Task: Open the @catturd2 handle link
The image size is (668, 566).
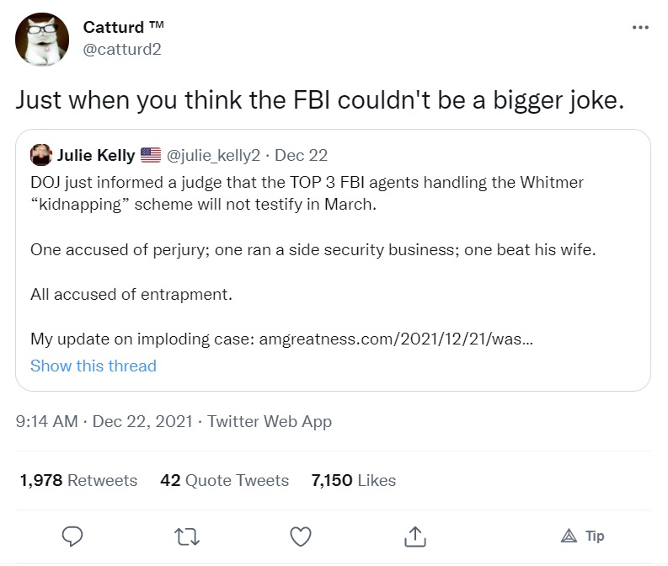Action: point(122,49)
